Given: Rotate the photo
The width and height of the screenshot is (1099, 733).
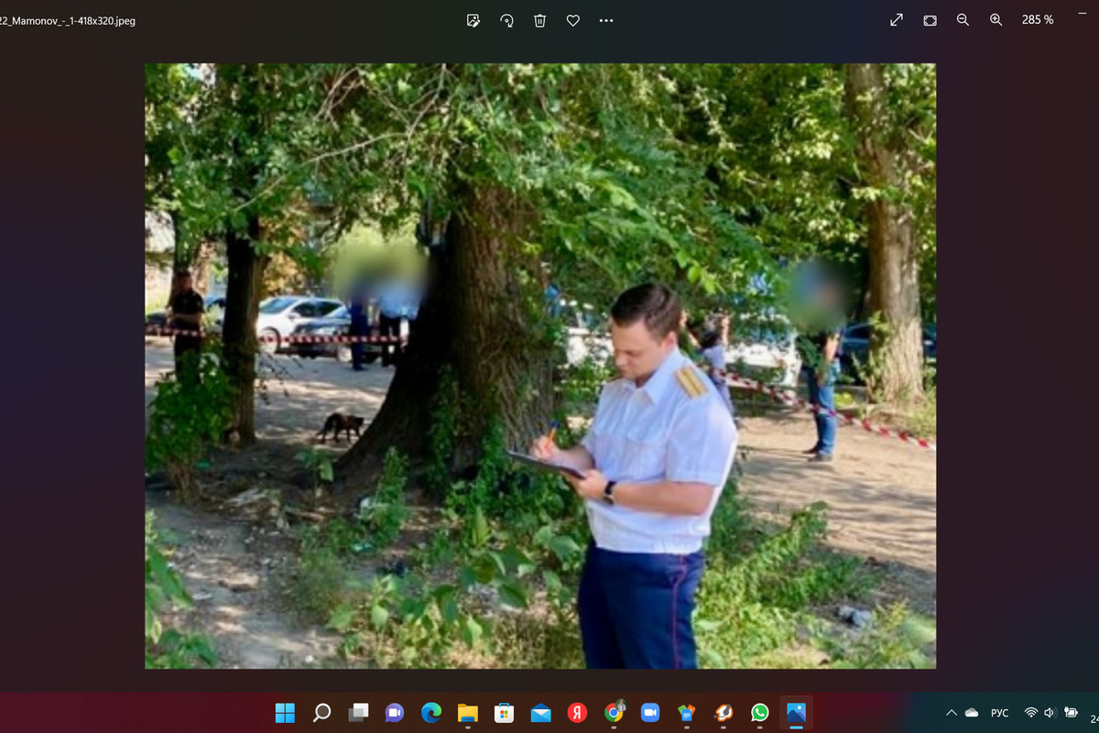Looking at the screenshot, I should click(x=506, y=20).
